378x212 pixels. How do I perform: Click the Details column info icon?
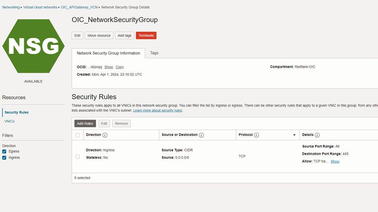coord(317,135)
